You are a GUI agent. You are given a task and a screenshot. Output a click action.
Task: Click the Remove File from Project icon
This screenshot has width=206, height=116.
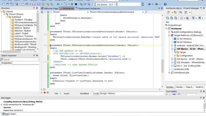click(52, 4)
